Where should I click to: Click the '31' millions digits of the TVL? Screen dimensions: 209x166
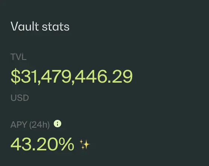click(x=29, y=76)
